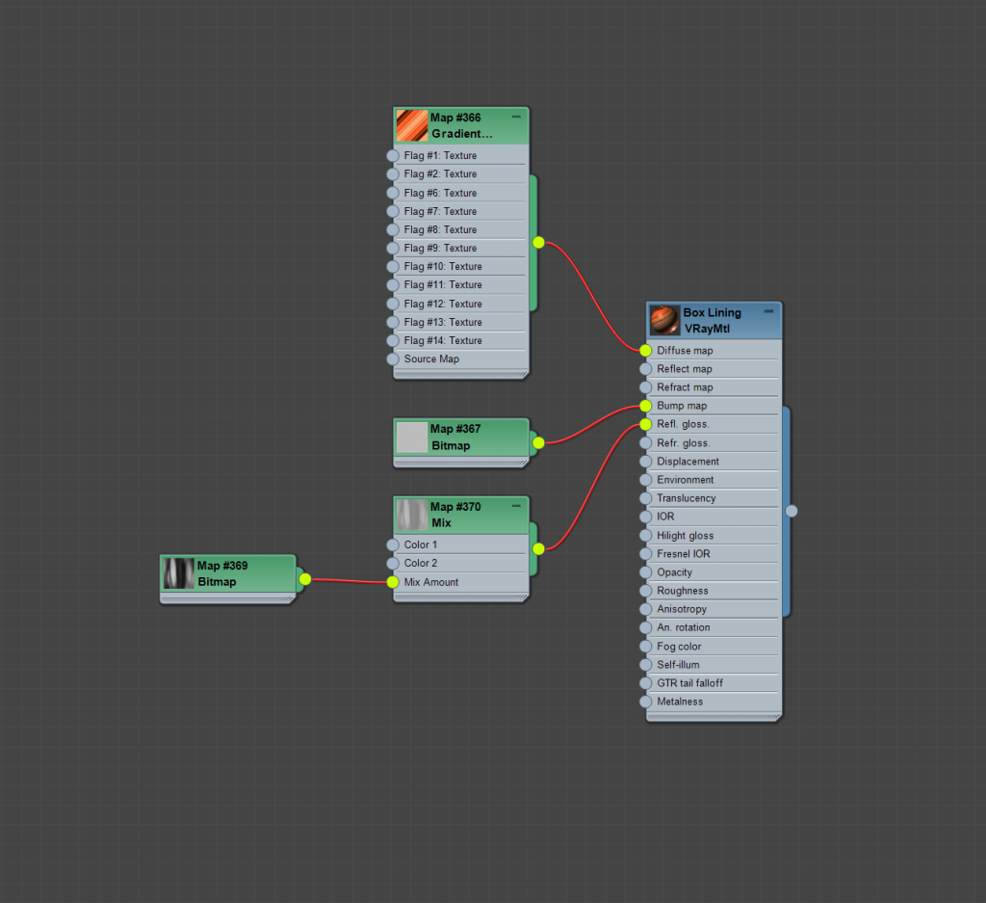Click the Bump map input socket
986x903 pixels.
tap(646, 406)
